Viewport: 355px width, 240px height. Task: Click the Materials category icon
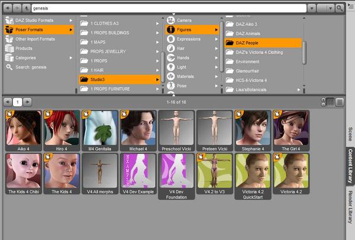coord(171,76)
